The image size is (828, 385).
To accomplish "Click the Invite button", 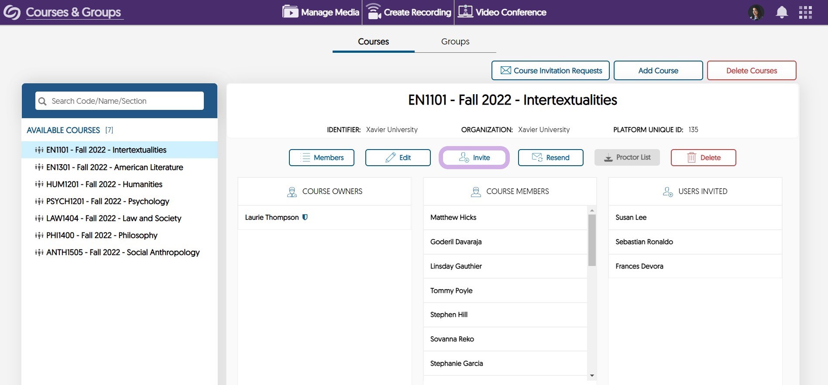I will (x=474, y=157).
